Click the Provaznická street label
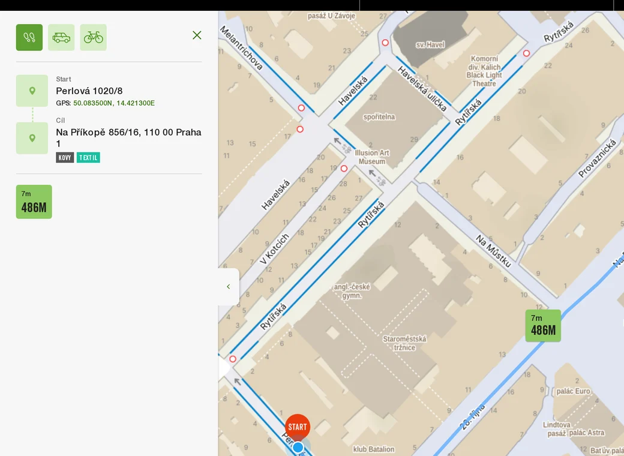Viewport: 624px width, 456px height. pyautogui.click(x=598, y=158)
